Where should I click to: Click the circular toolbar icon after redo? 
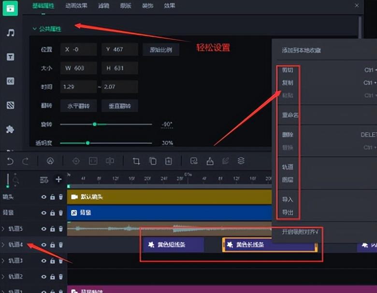tap(50, 161)
